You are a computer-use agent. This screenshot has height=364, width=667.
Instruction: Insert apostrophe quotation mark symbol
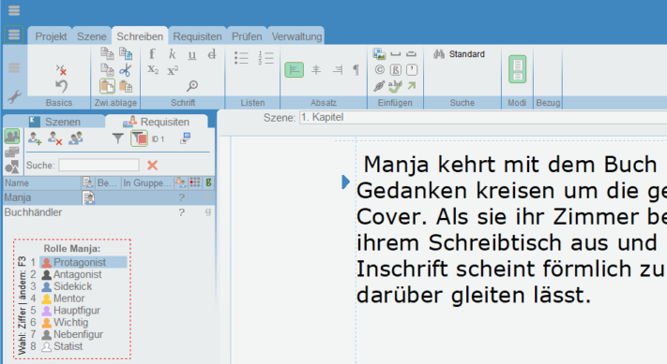point(412,69)
